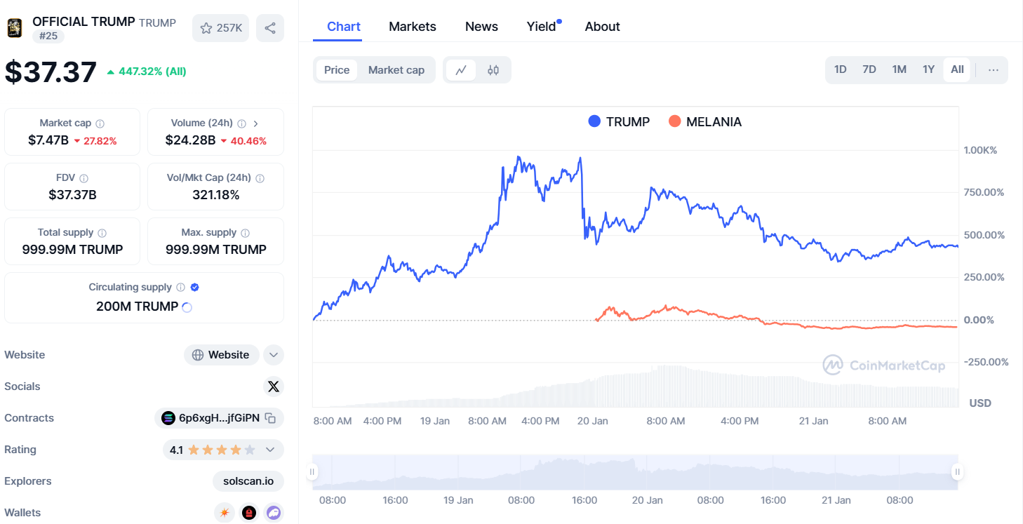Open the purple Phantom wallet icon
The image size is (1023, 524).
coord(274,513)
